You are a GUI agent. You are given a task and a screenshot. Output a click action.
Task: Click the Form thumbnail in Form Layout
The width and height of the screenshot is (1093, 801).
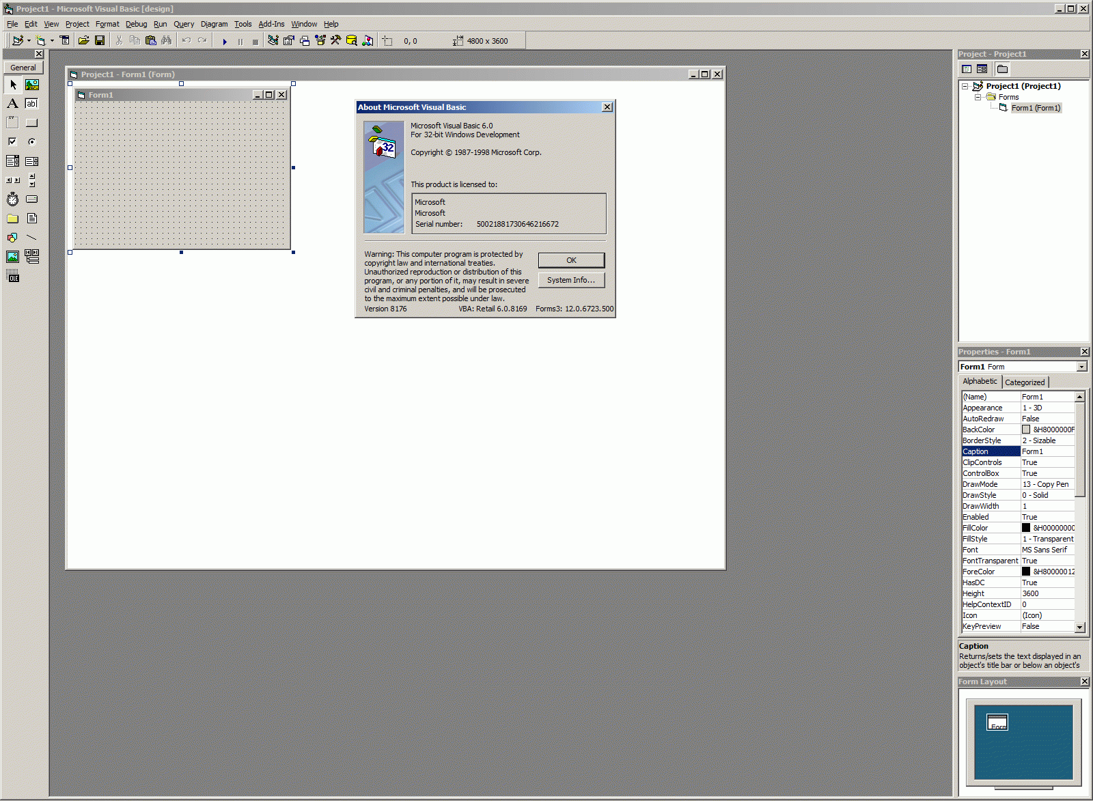pyautogui.click(x=997, y=722)
